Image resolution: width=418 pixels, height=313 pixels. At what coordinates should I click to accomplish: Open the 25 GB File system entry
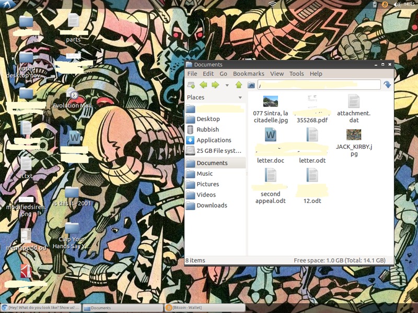click(215, 151)
